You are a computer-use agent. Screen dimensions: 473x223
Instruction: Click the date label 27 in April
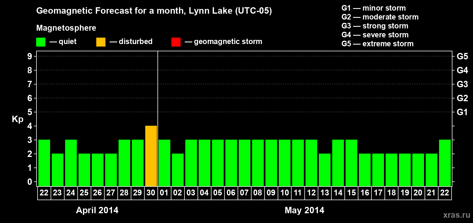pyautogui.click(x=111, y=193)
